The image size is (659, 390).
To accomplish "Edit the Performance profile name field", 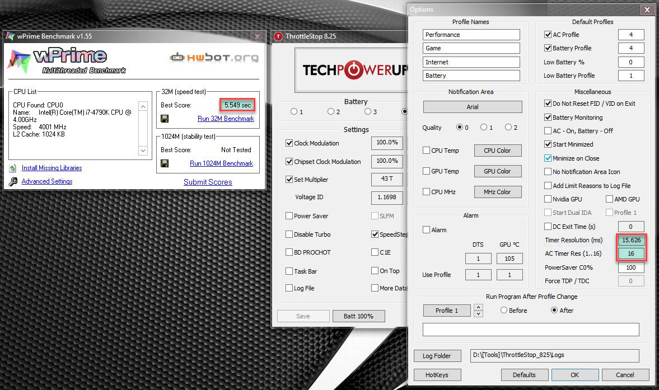I will click(471, 35).
